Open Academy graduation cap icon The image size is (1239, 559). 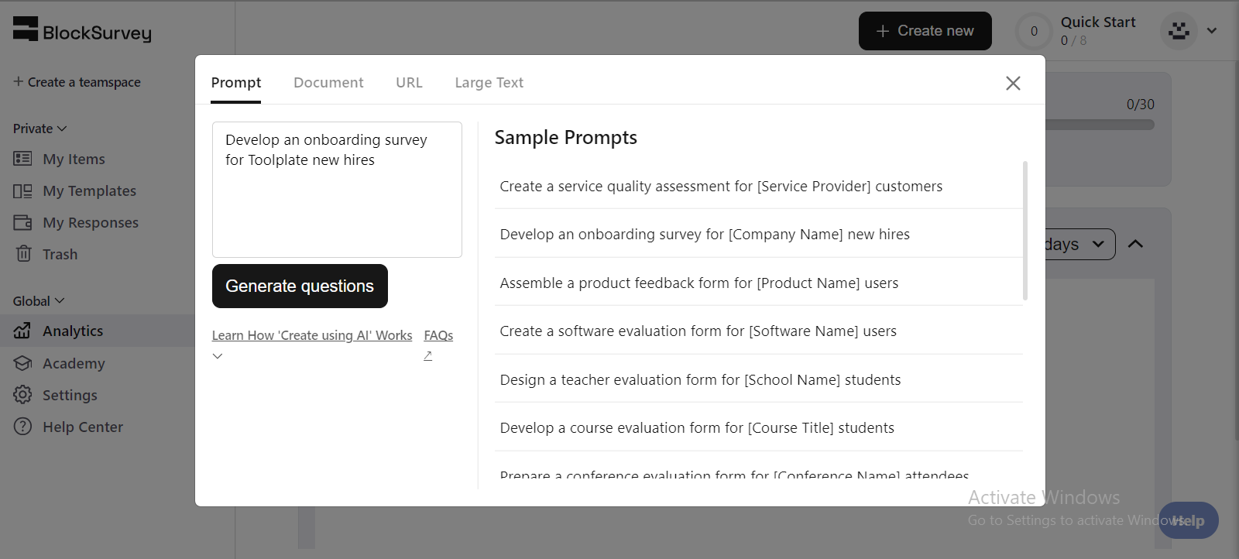pos(22,363)
